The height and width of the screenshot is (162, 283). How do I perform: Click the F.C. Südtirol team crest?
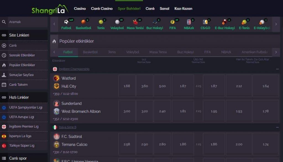(56, 137)
